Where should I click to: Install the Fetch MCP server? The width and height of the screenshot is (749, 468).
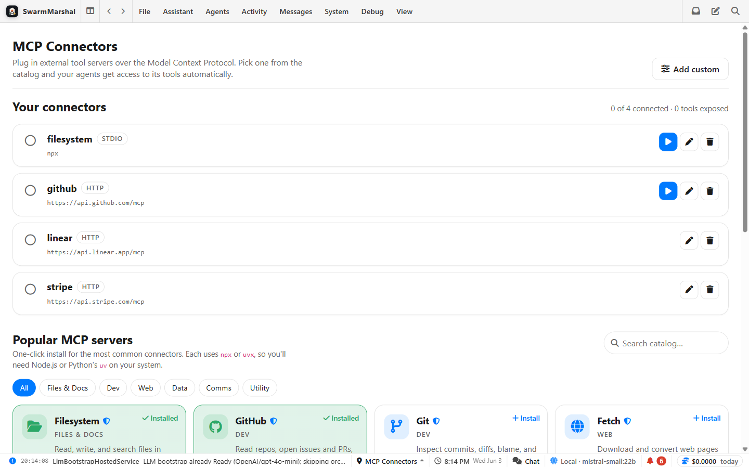707,418
